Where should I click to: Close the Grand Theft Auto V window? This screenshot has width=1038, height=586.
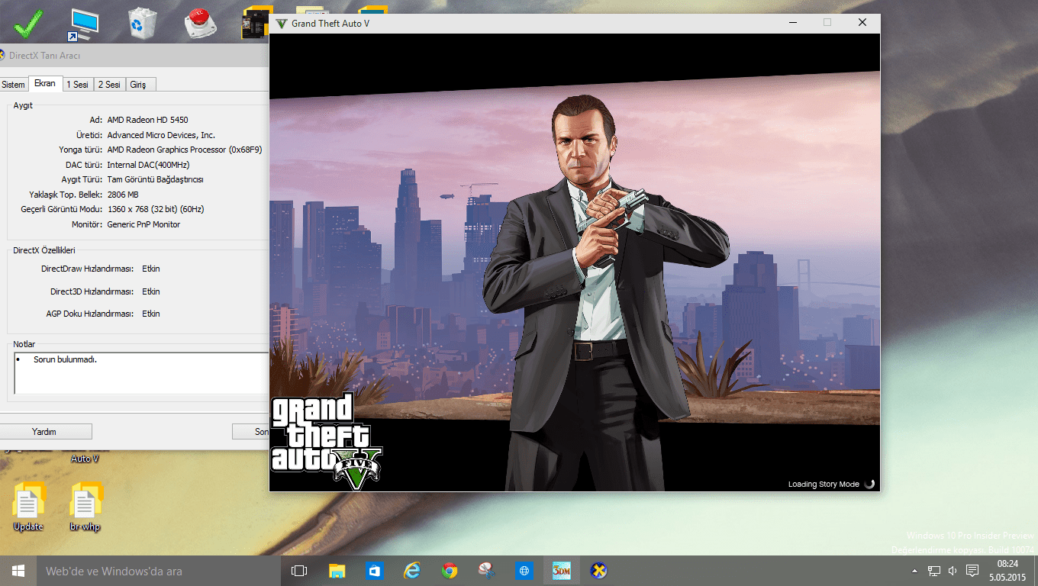[x=862, y=23]
